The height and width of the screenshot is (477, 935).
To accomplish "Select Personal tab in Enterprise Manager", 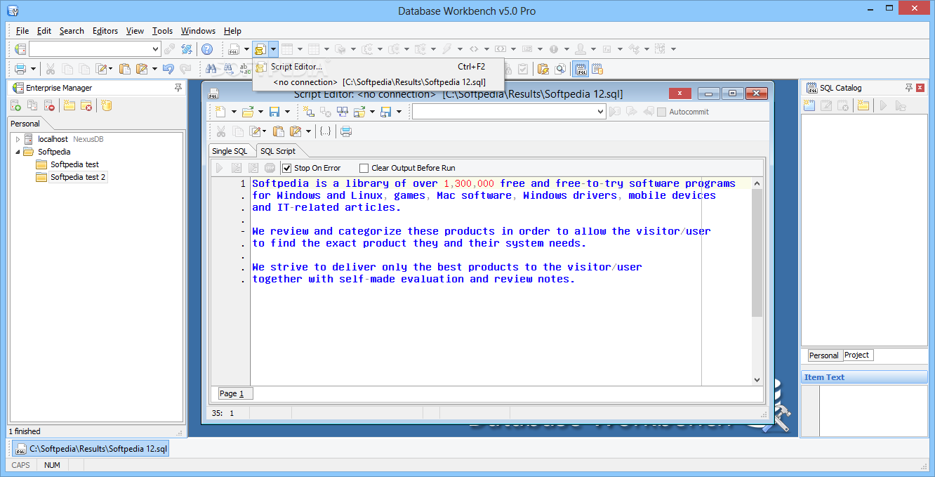I will coord(25,124).
